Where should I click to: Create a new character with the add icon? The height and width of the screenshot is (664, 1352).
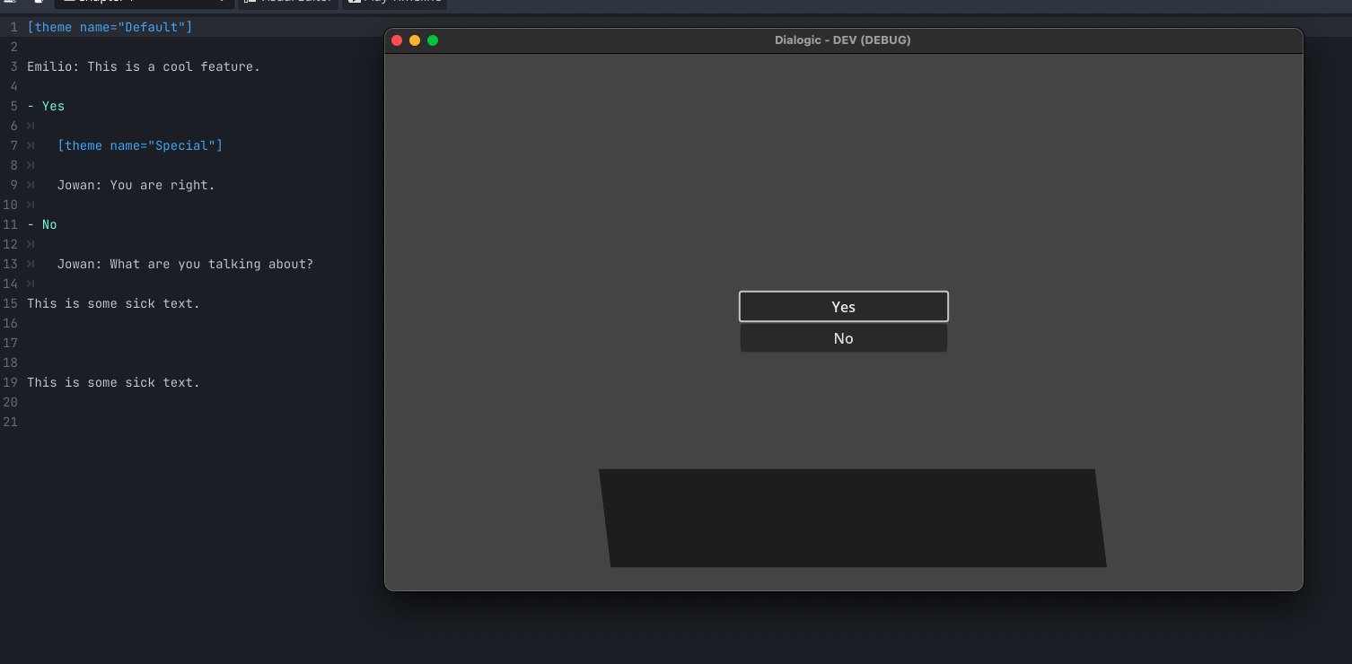tap(37, 4)
